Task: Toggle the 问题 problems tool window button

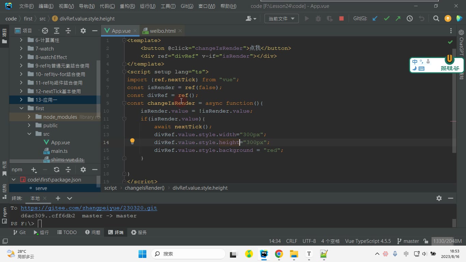Action: click(92, 232)
